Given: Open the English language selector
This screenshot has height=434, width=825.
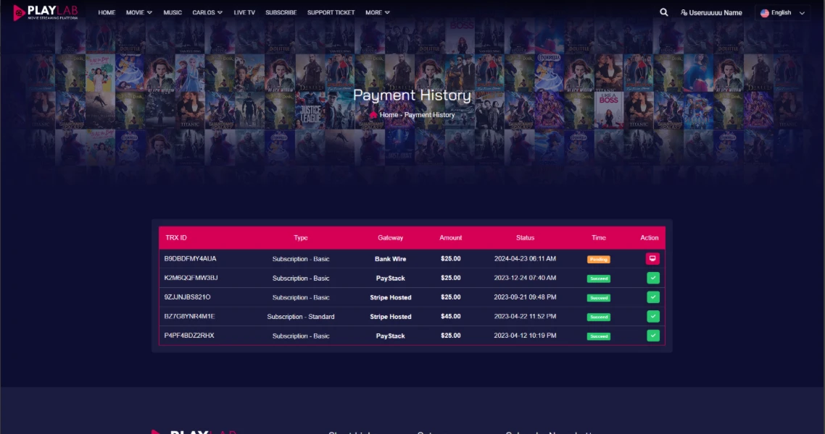Looking at the screenshot, I should click(783, 13).
